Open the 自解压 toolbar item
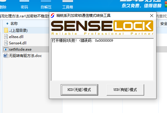Screen dimensions: 167x113 coord(46,4)
